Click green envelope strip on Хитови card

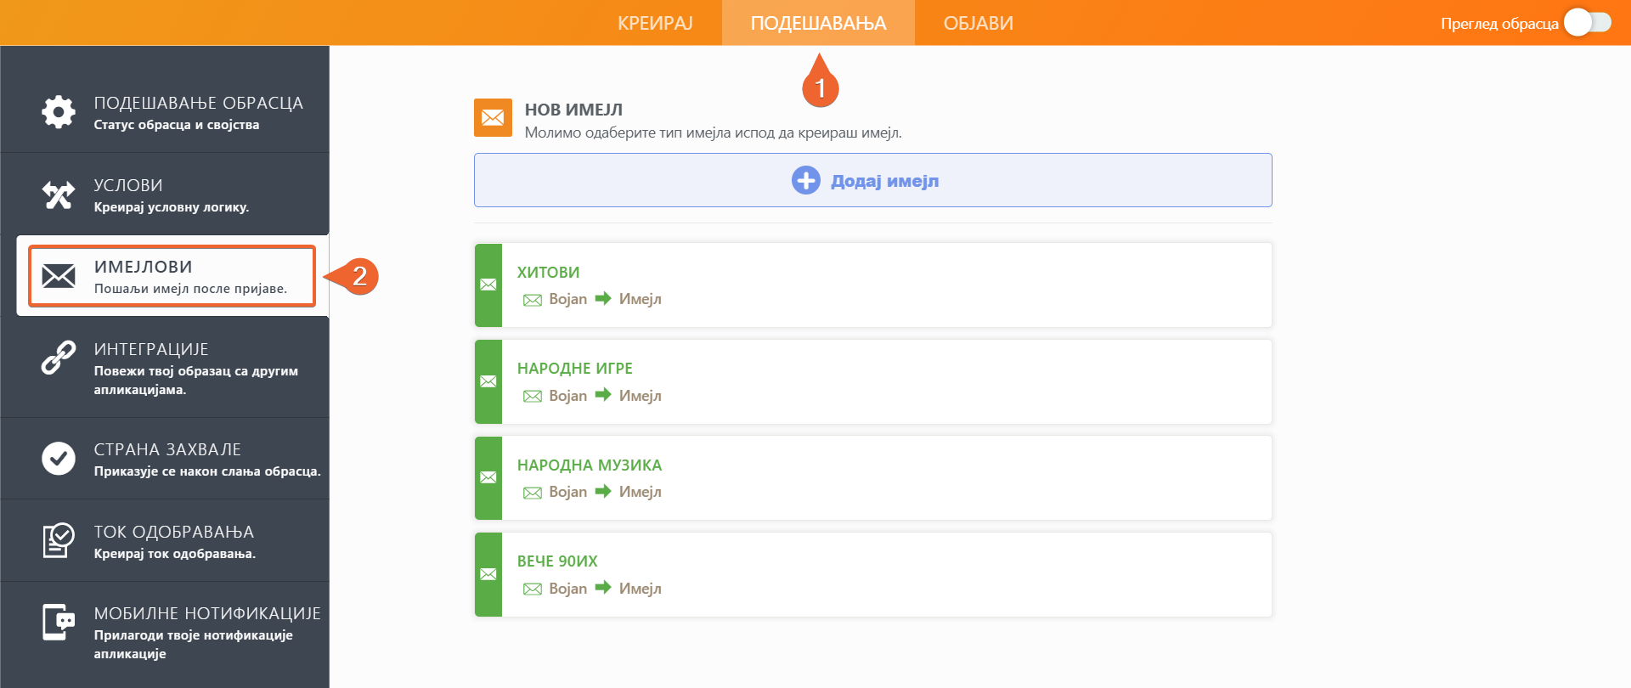[x=488, y=285]
